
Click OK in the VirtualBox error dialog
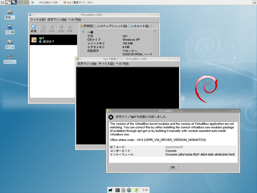[173, 167]
